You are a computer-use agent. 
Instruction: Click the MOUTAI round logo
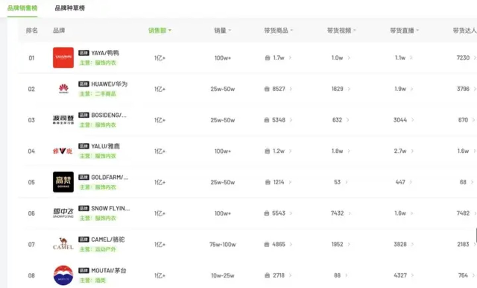[63, 275]
